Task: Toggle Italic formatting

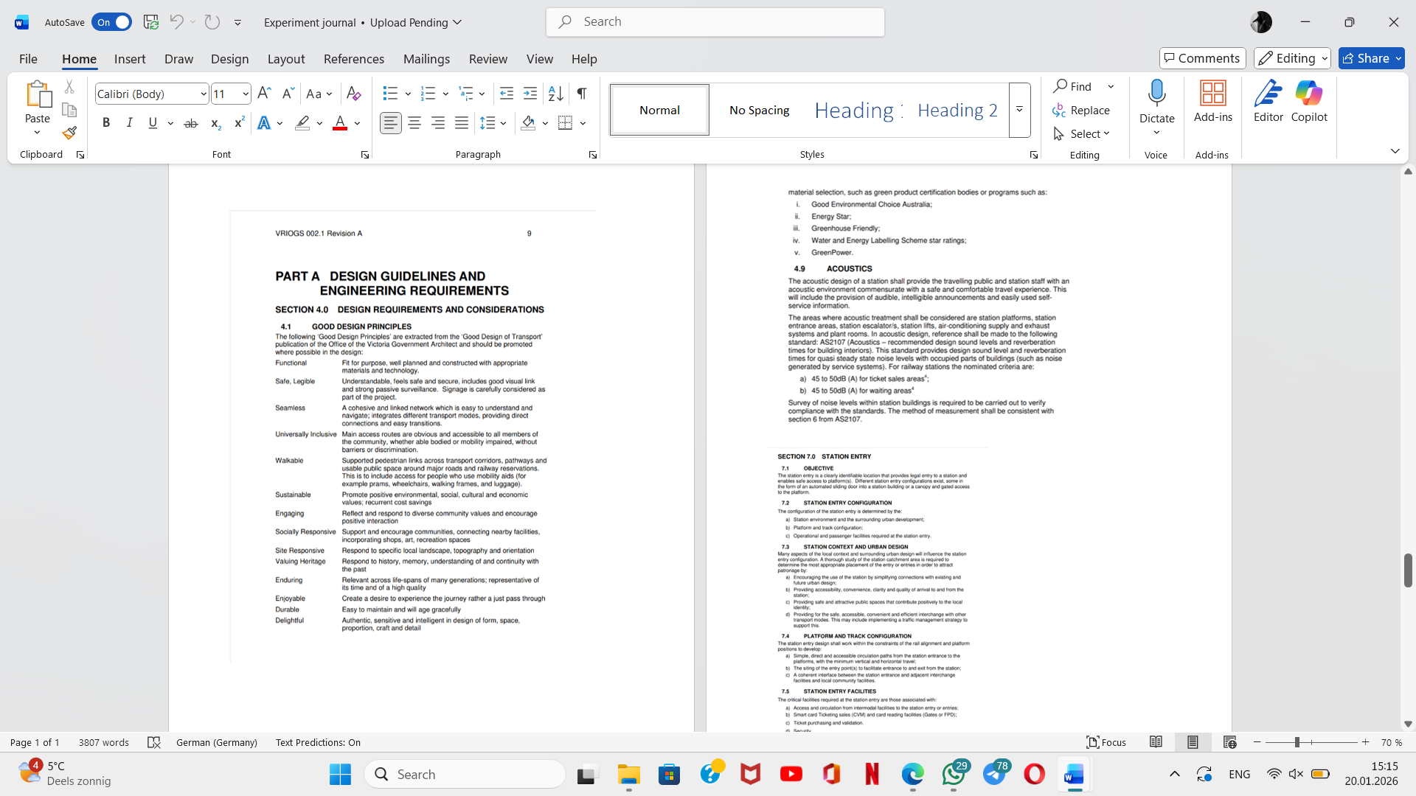Action: 130,123
